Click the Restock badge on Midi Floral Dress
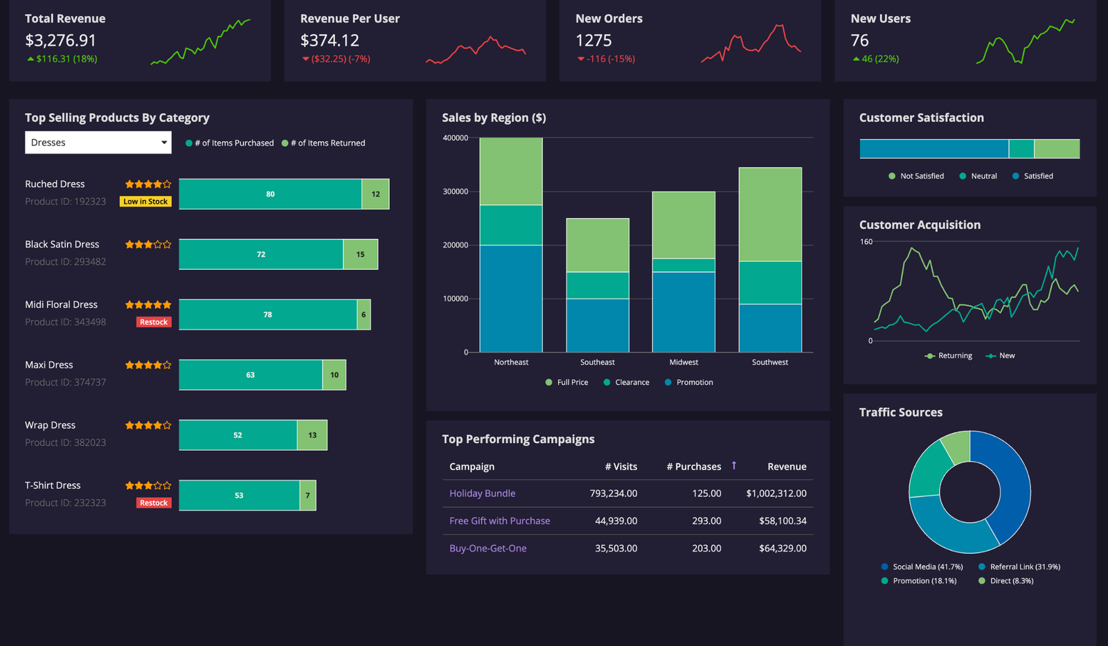This screenshot has height=646, width=1108. coord(153,321)
